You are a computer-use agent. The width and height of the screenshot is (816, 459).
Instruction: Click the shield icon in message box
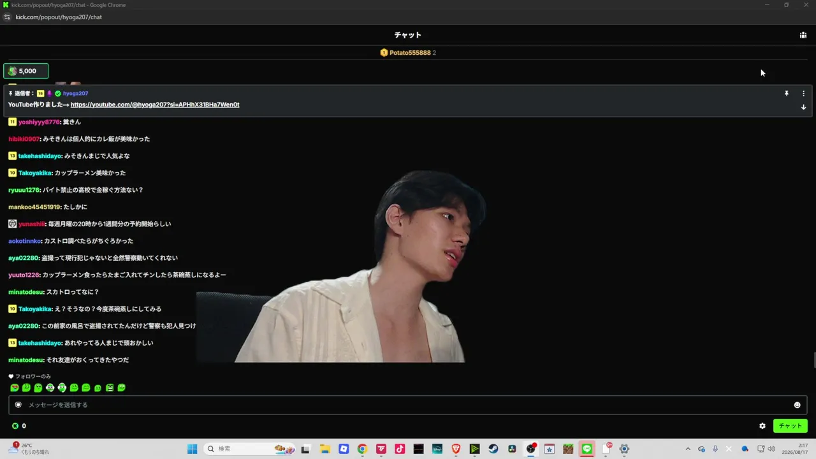pos(18,405)
